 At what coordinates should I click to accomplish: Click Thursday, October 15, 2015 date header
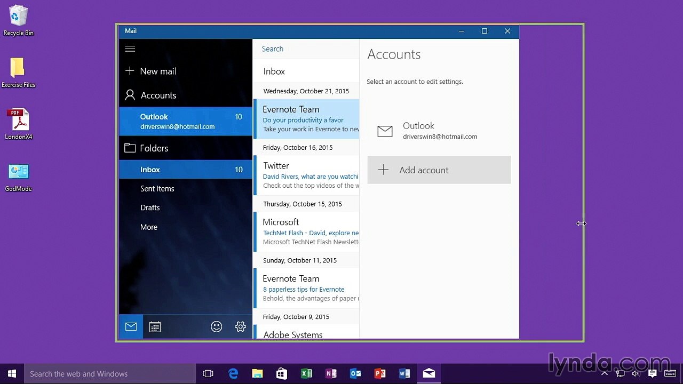(x=302, y=204)
